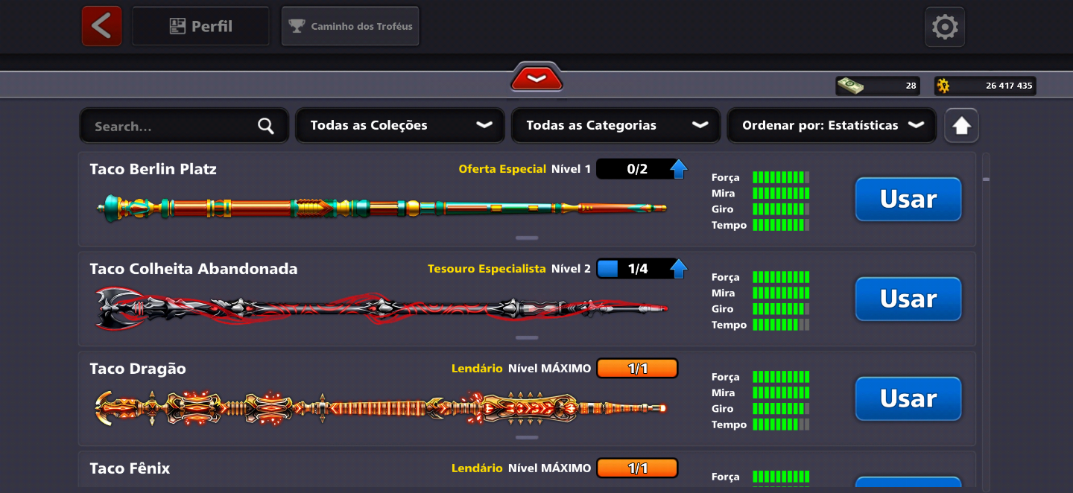Click Taco Fênix 1/1 progress bar

pyautogui.click(x=637, y=468)
